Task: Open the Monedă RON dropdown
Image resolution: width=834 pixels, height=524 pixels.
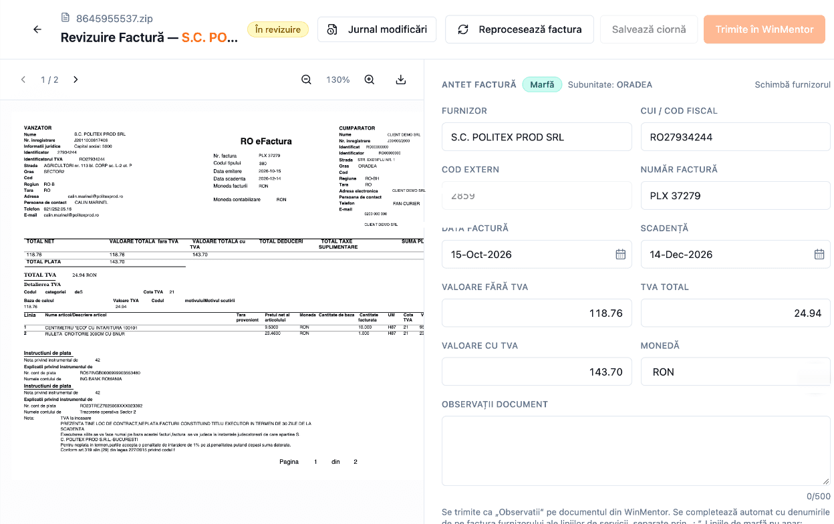Action: pos(736,372)
